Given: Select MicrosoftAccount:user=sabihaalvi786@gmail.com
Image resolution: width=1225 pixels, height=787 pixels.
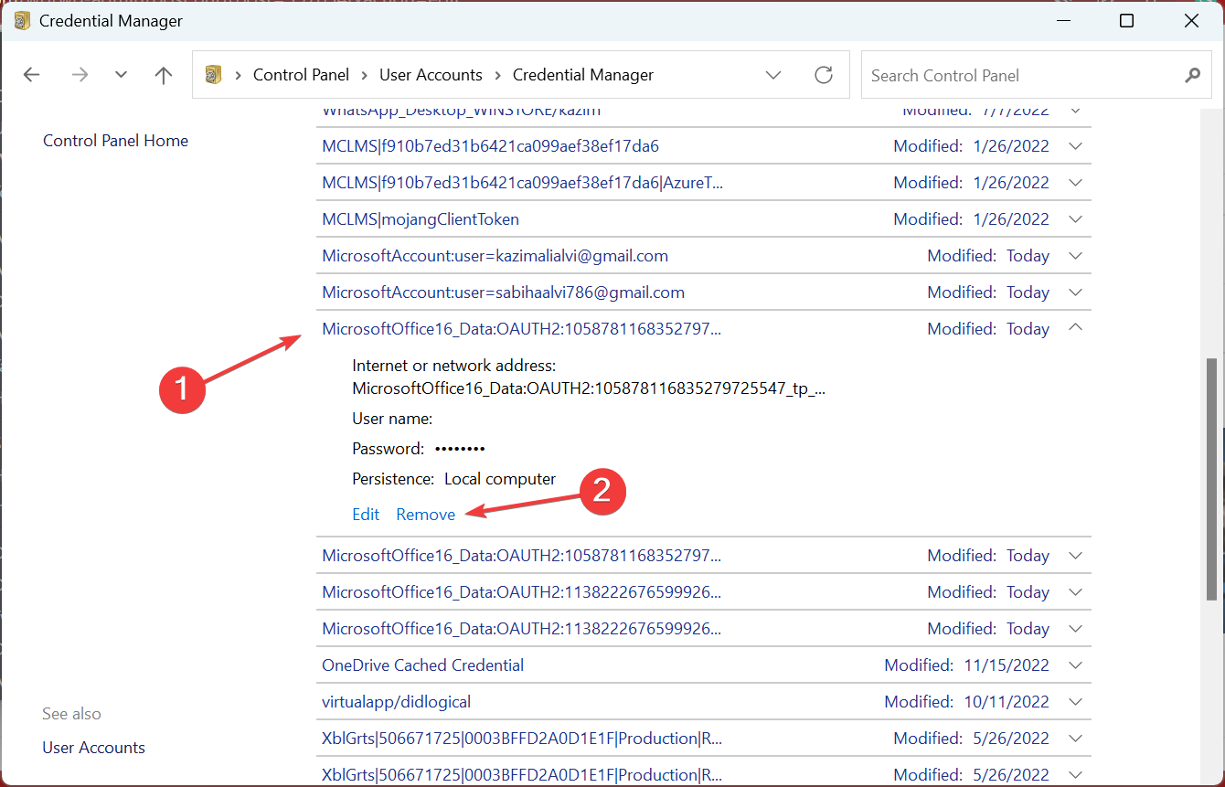Looking at the screenshot, I should point(503,292).
